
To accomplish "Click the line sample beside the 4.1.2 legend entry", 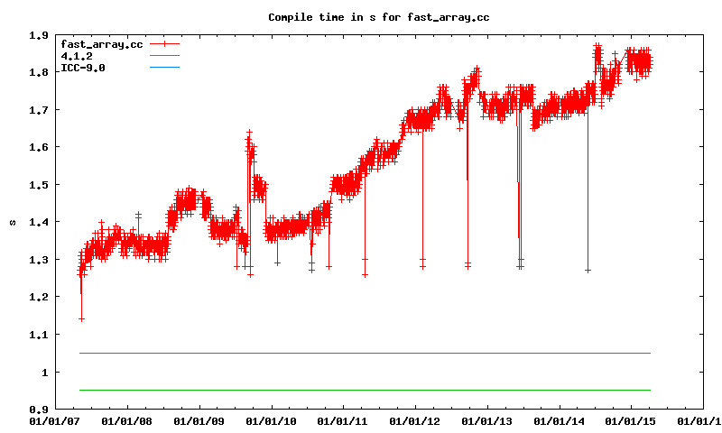I will point(165,56).
